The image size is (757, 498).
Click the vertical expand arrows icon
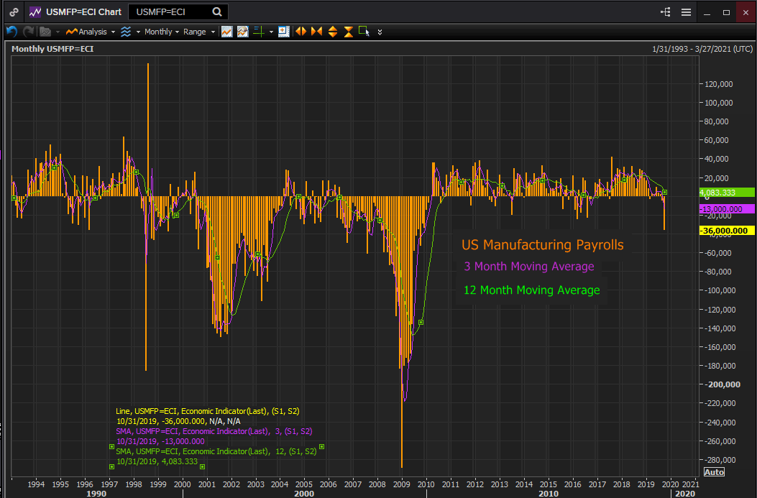click(332, 32)
